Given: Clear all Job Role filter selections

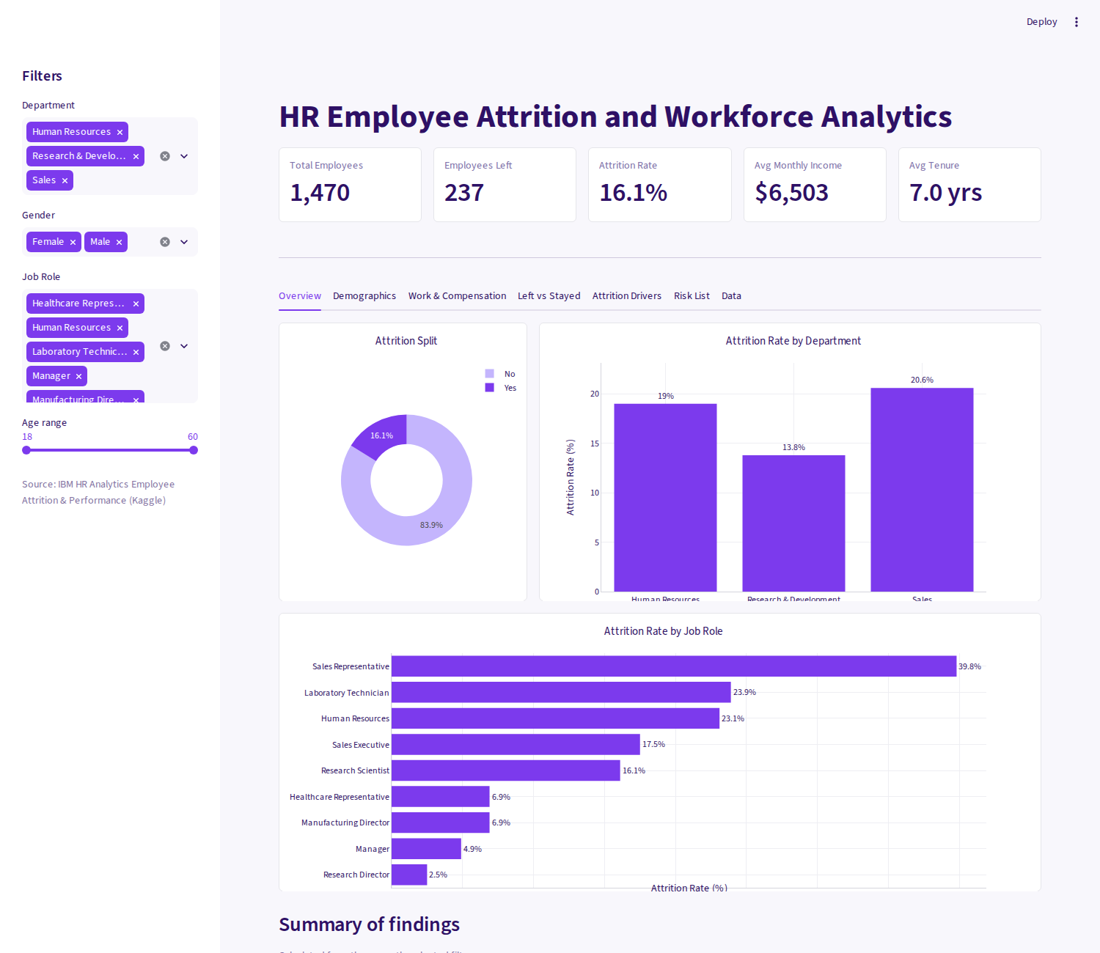Looking at the screenshot, I should tap(165, 346).
